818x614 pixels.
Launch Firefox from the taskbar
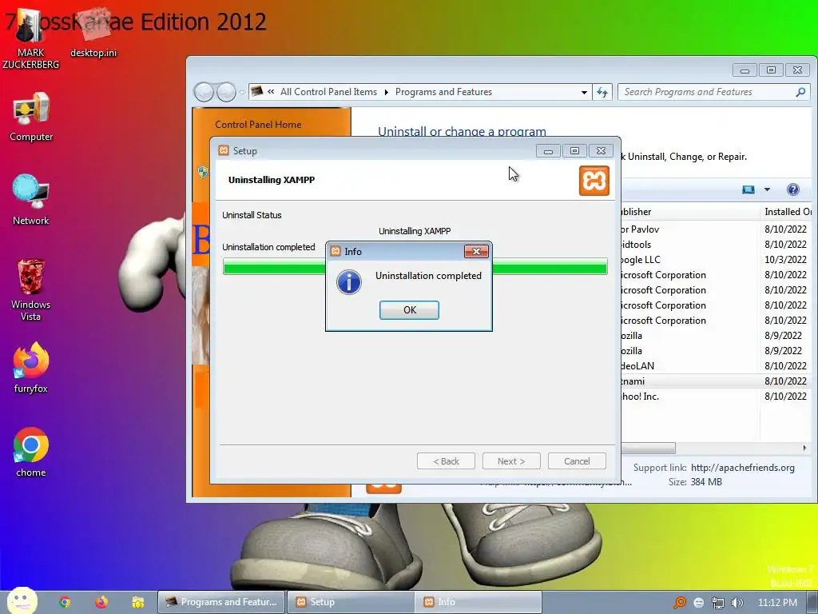tap(101, 602)
